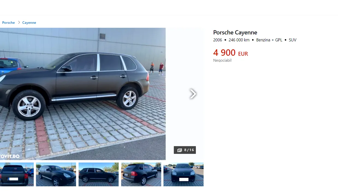Click the 4 900 EUR price
Image resolution: width=338 pixels, height=191 pixels.
[231, 53]
